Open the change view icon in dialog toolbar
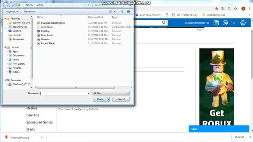Image resolution: width=253 pixels, height=142 pixels. pos(111,11)
